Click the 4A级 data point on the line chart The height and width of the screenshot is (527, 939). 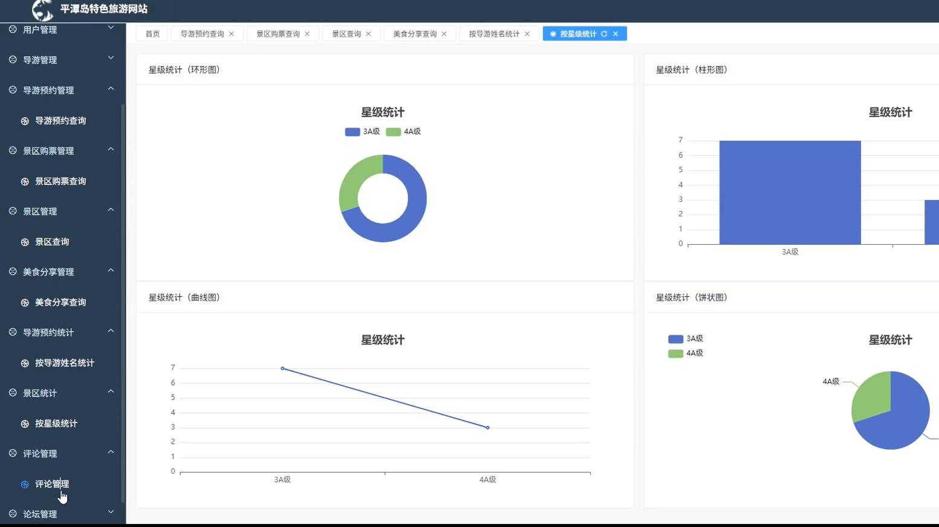click(x=488, y=428)
